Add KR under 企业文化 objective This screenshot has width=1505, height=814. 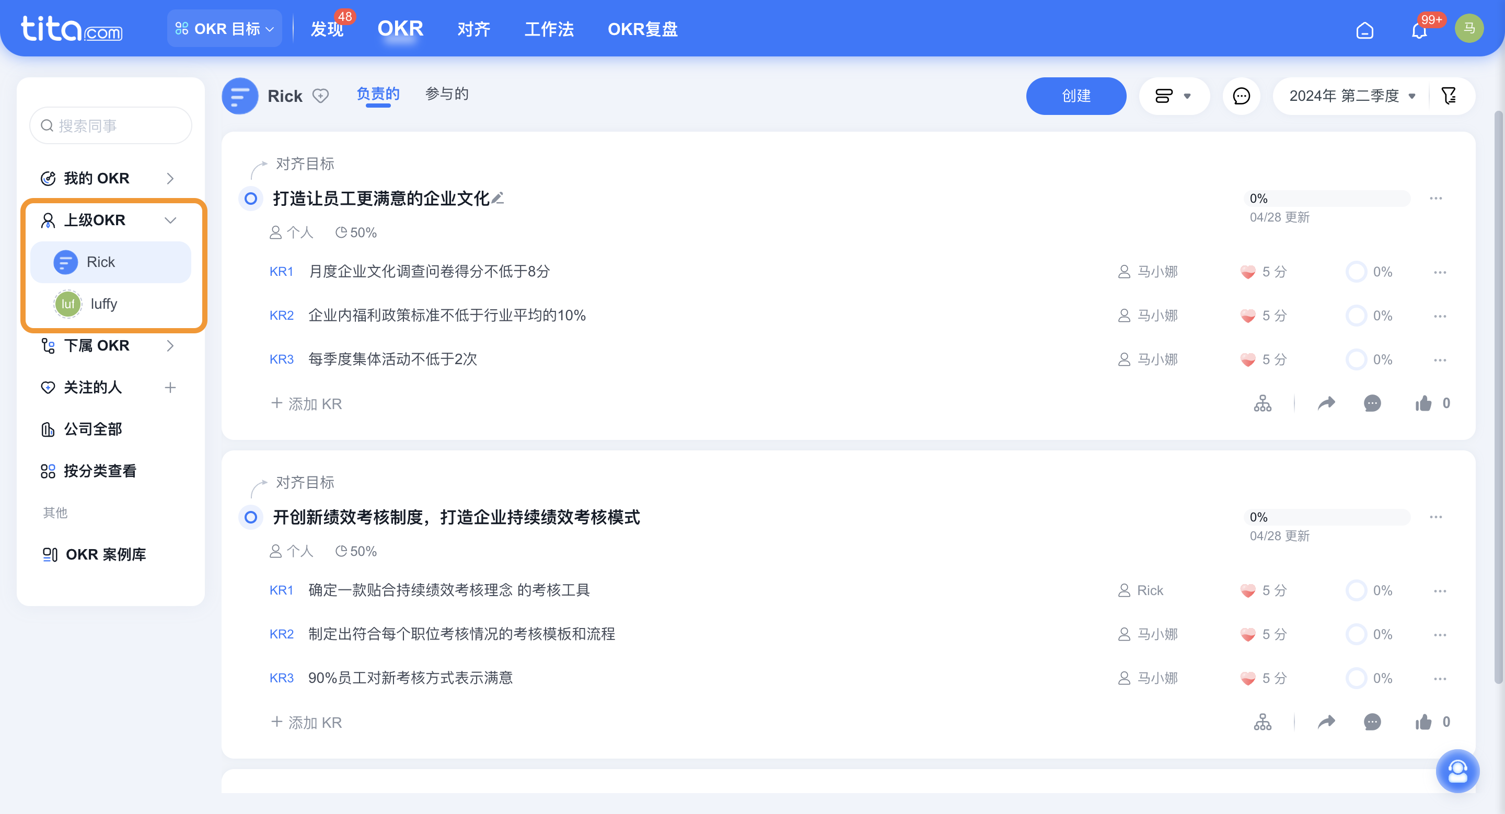[306, 403]
